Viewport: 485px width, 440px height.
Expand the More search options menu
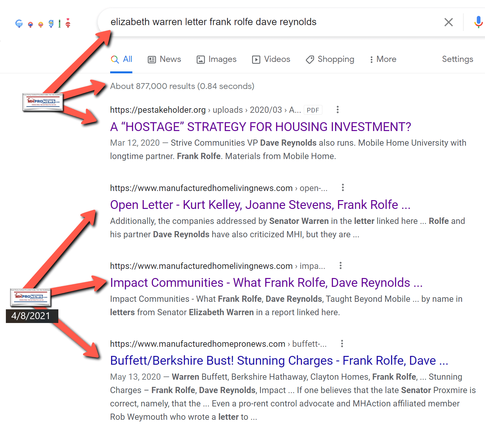(383, 59)
